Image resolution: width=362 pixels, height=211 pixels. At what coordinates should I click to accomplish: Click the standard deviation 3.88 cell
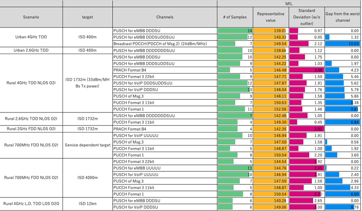306,70
